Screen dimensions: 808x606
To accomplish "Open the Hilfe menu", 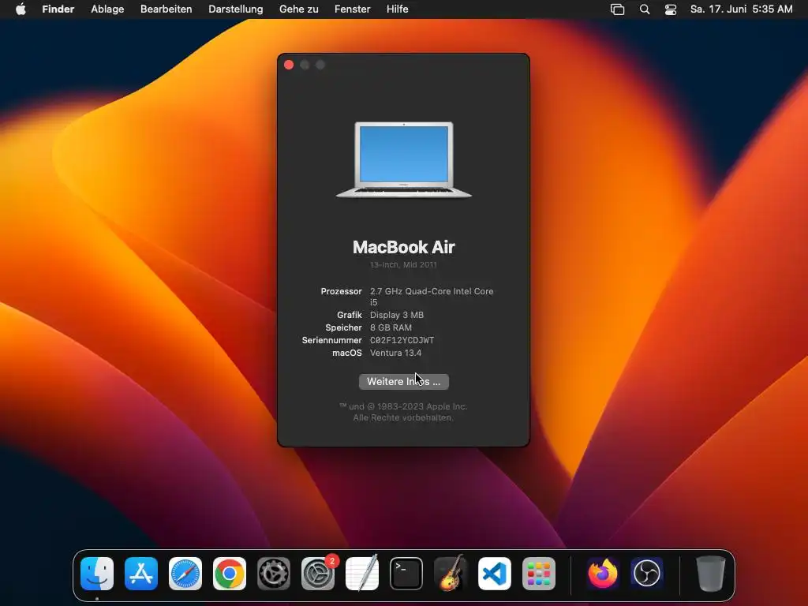I will tap(398, 9).
